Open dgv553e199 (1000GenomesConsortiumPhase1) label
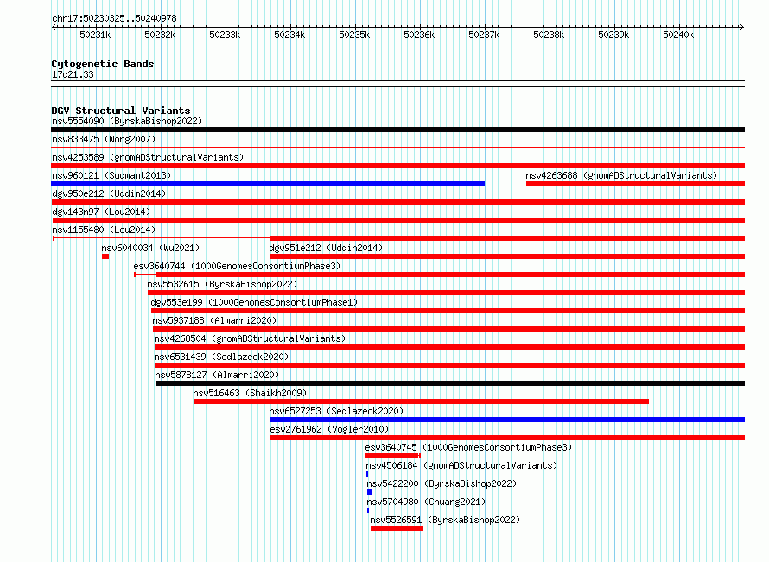This screenshot has height=562, width=769. pyautogui.click(x=254, y=302)
